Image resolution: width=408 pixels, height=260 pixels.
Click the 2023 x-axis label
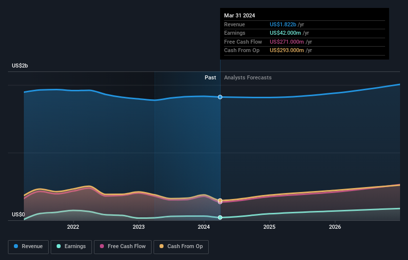[x=139, y=227]
